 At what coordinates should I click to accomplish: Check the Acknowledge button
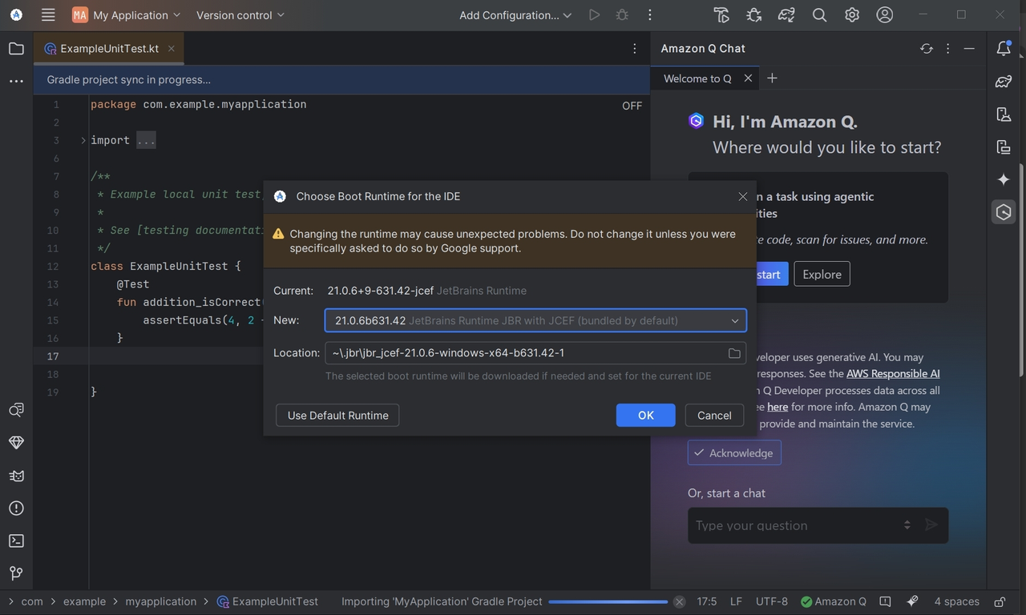coord(734,453)
